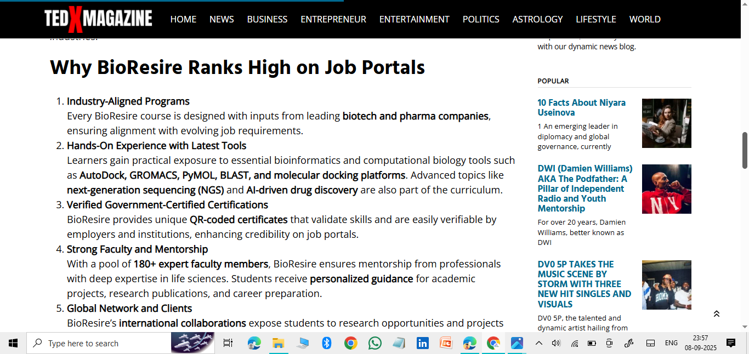Open the ENTREPRENEUR menu item
The image size is (749, 354).
click(333, 19)
